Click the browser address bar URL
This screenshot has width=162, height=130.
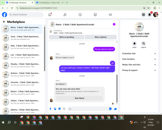[x=39, y=8]
